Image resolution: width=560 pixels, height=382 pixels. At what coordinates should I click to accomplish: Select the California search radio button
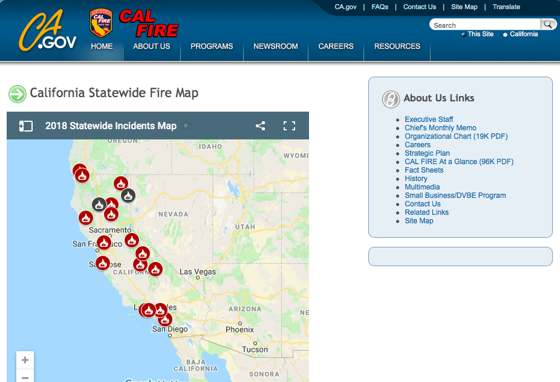click(x=505, y=34)
